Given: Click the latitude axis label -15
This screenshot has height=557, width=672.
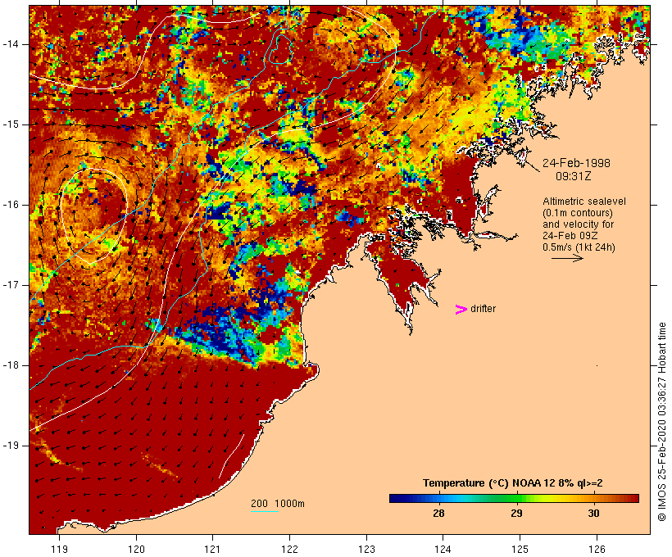Looking at the screenshot, I should click(11, 125).
